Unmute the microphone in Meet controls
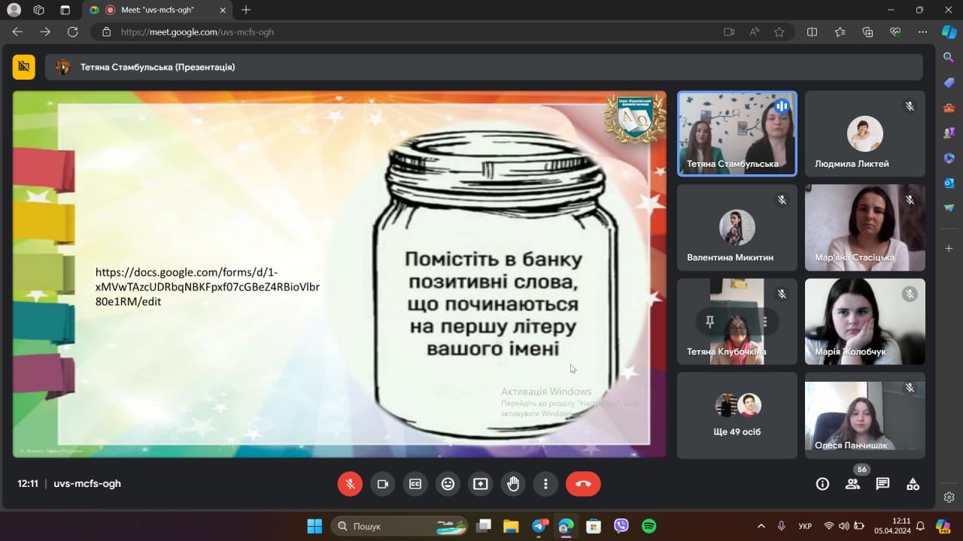 (350, 484)
